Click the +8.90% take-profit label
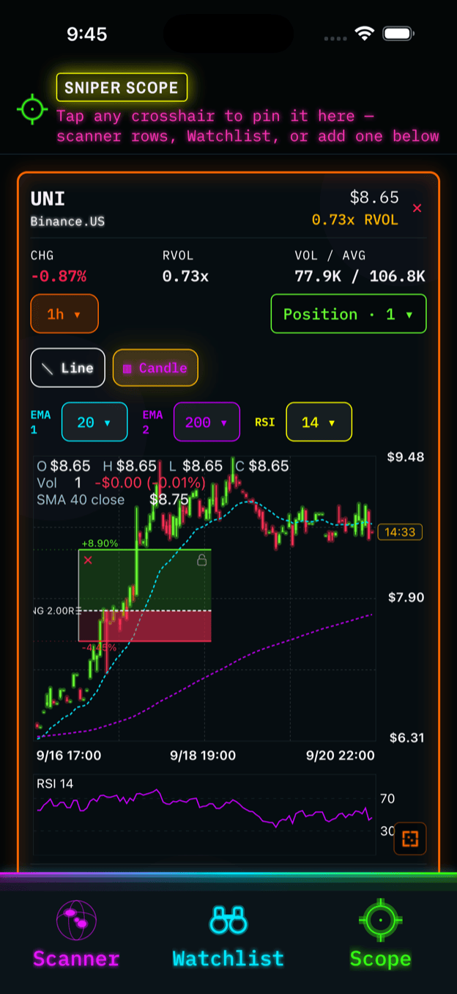The image size is (457, 994). click(x=100, y=544)
